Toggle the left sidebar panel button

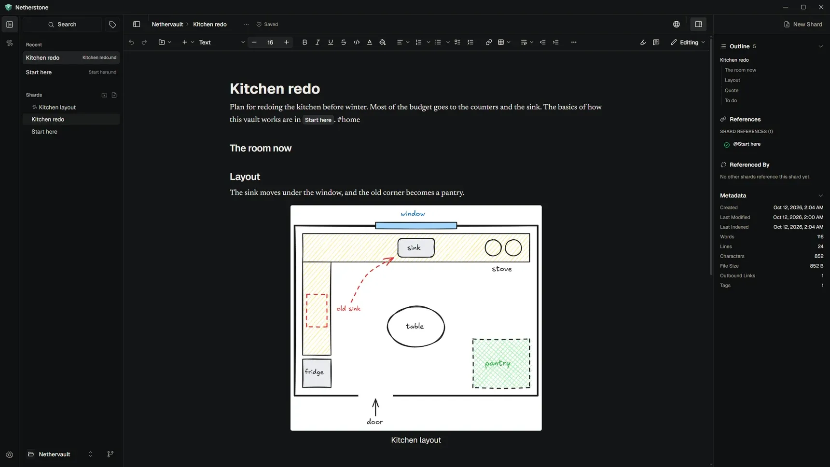[137, 24]
